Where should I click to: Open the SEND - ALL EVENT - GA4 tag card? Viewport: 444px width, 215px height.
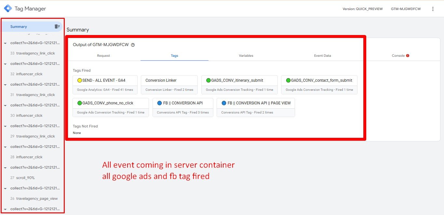[105, 85]
